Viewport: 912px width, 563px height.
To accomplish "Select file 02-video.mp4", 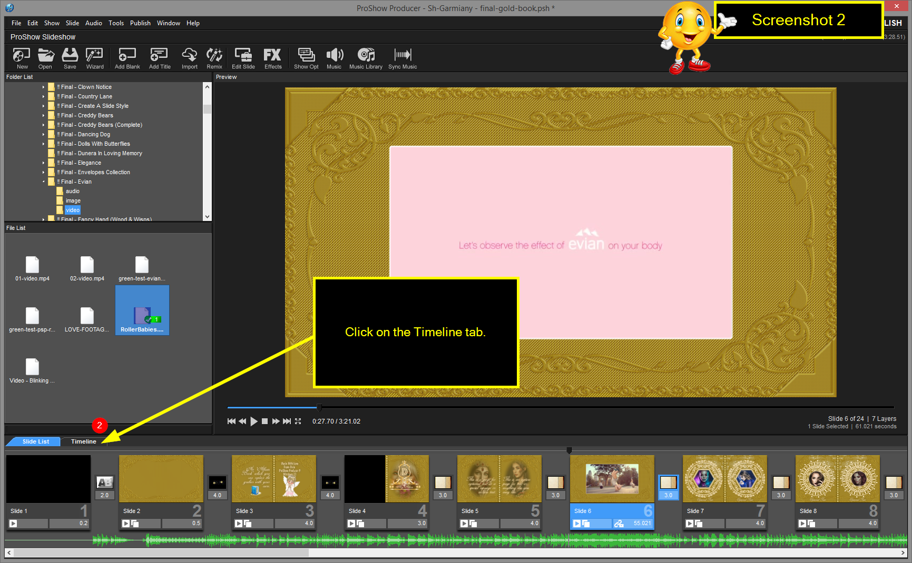I will [87, 269].
